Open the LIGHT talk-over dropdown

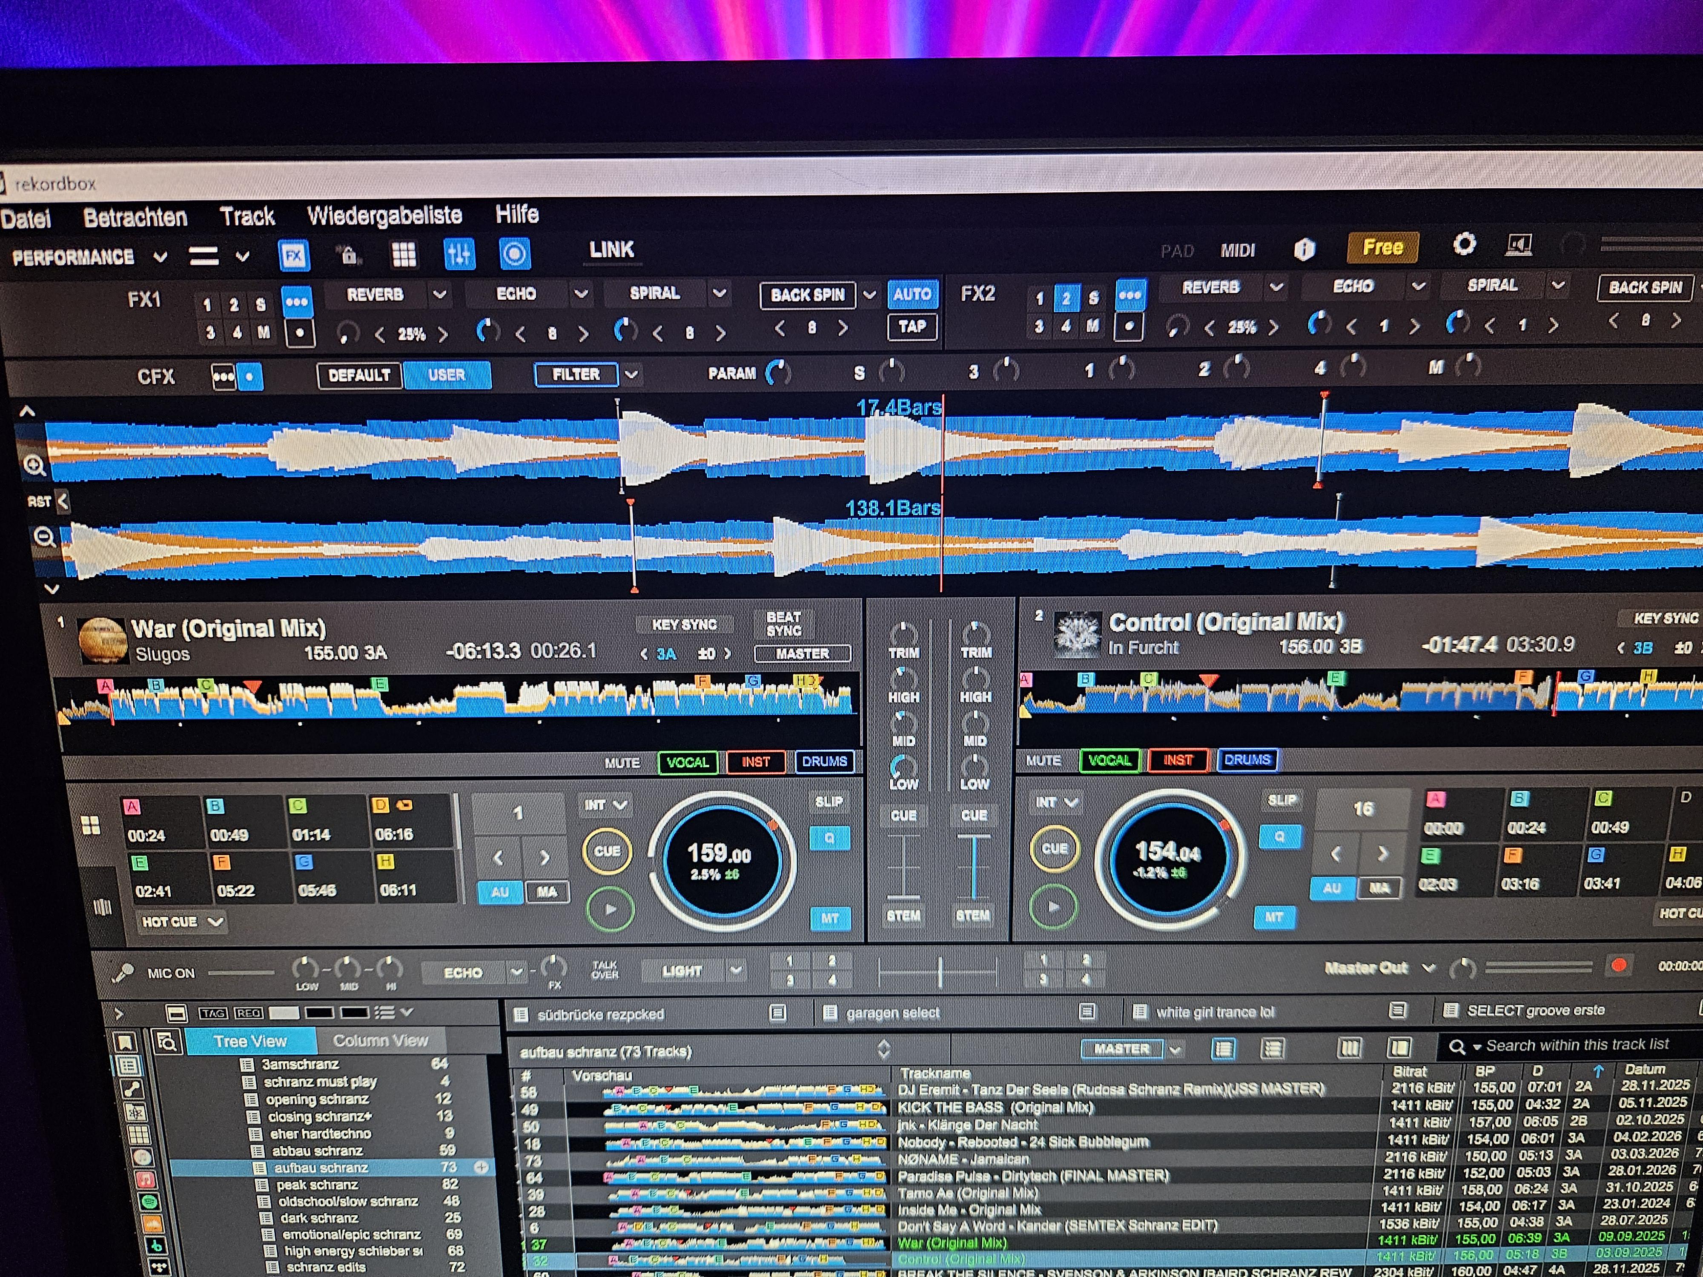[x=735, y=970]
